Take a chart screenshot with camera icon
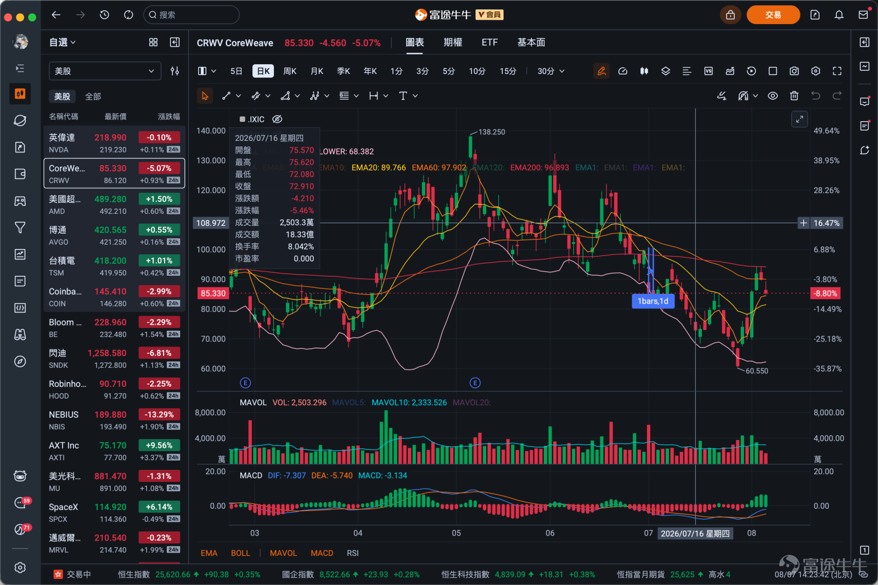 point(794,71)
